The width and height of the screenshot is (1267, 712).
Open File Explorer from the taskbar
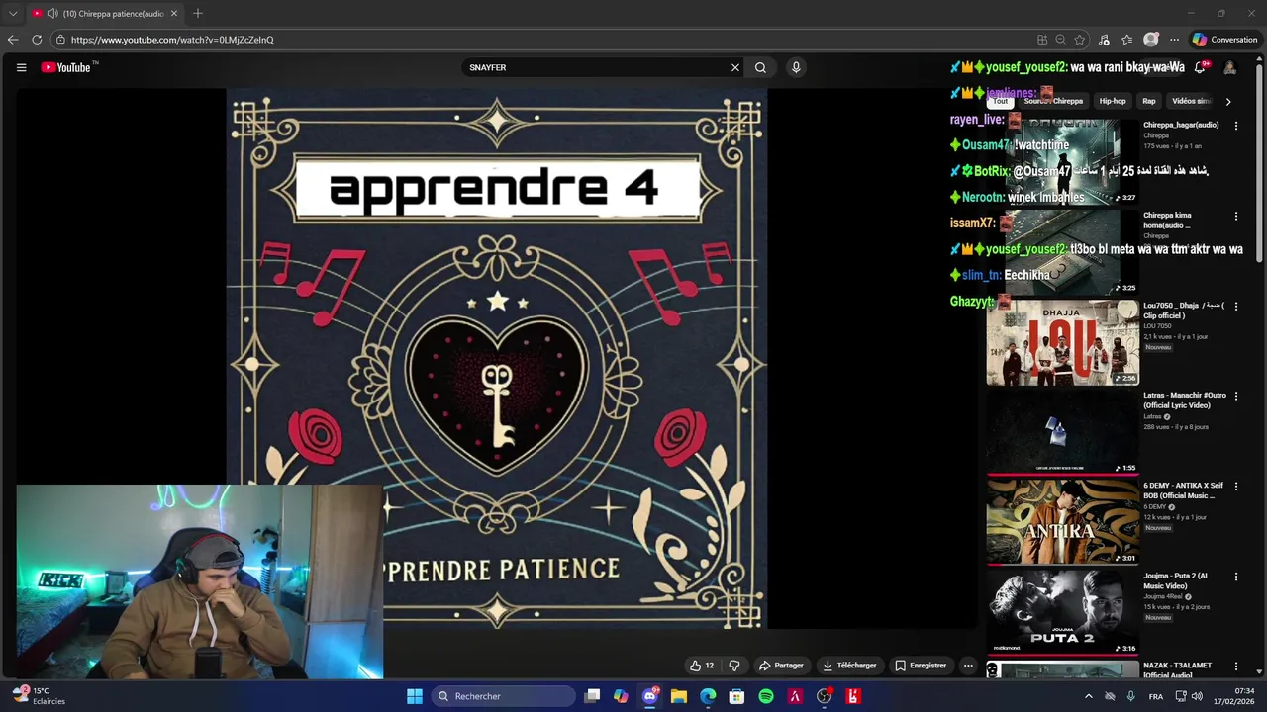click(x=679, y=696)
